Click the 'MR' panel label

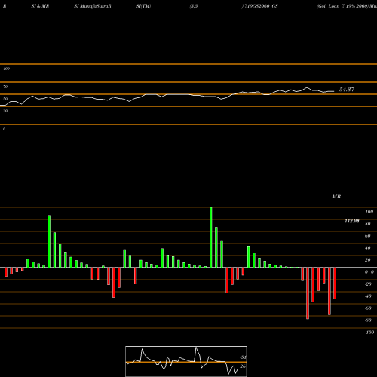(336, 196)
